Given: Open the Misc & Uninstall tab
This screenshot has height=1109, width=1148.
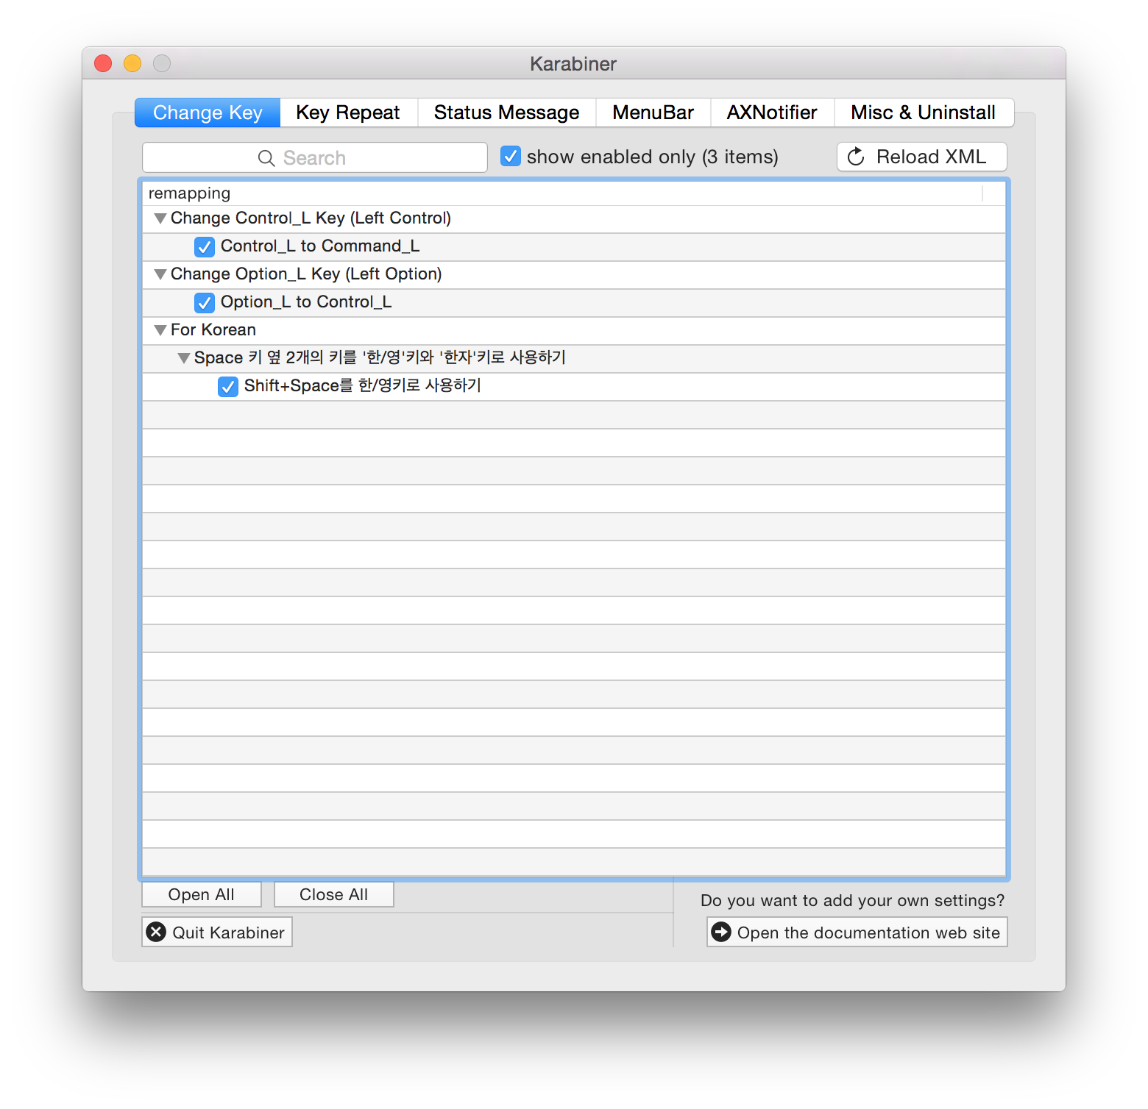Looking at the screenshot, I should point(924,113).
